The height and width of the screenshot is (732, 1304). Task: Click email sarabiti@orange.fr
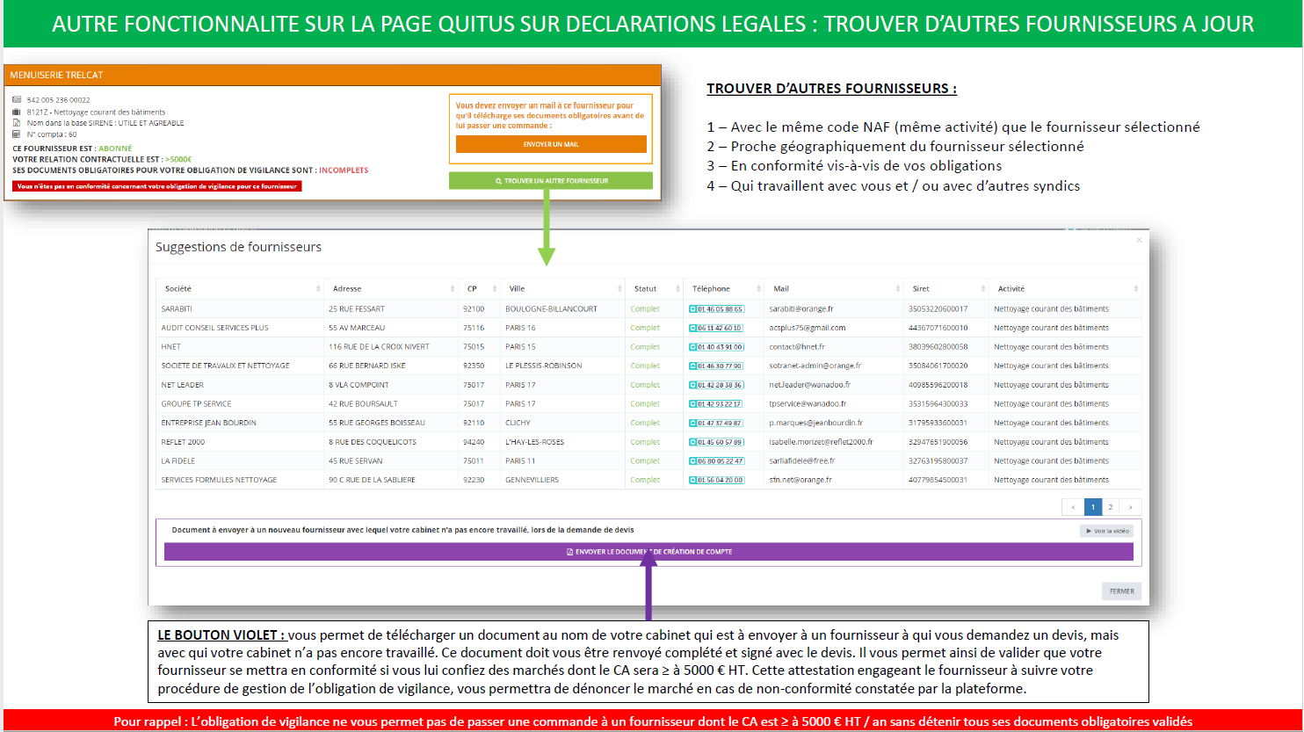click(x=801, y=309)
